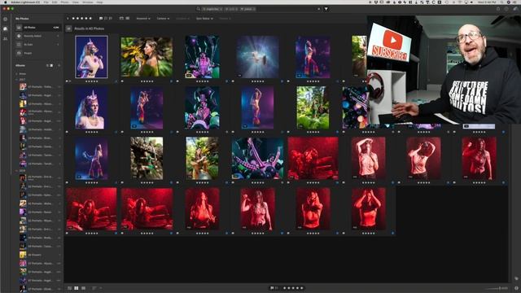
Task: Open the help icon at top right
Action: tap(506, 9)
